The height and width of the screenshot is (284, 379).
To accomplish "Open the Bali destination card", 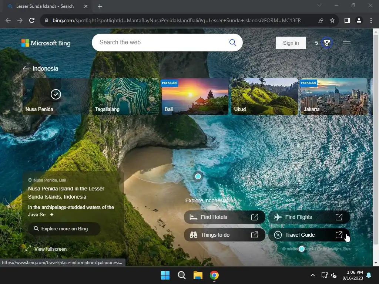I will (195, 97).
